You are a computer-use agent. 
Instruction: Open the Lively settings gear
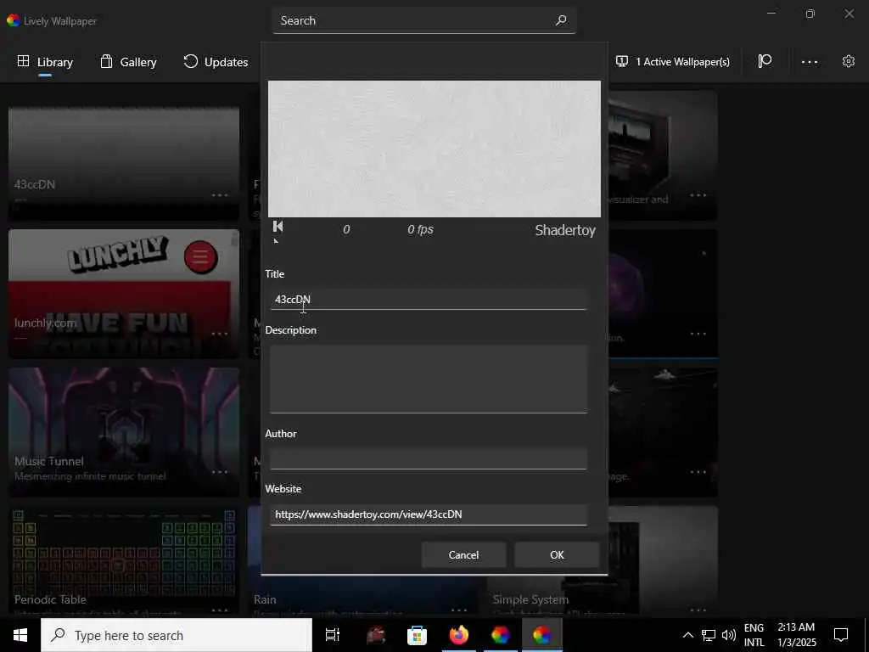click(x=849, y=61)
